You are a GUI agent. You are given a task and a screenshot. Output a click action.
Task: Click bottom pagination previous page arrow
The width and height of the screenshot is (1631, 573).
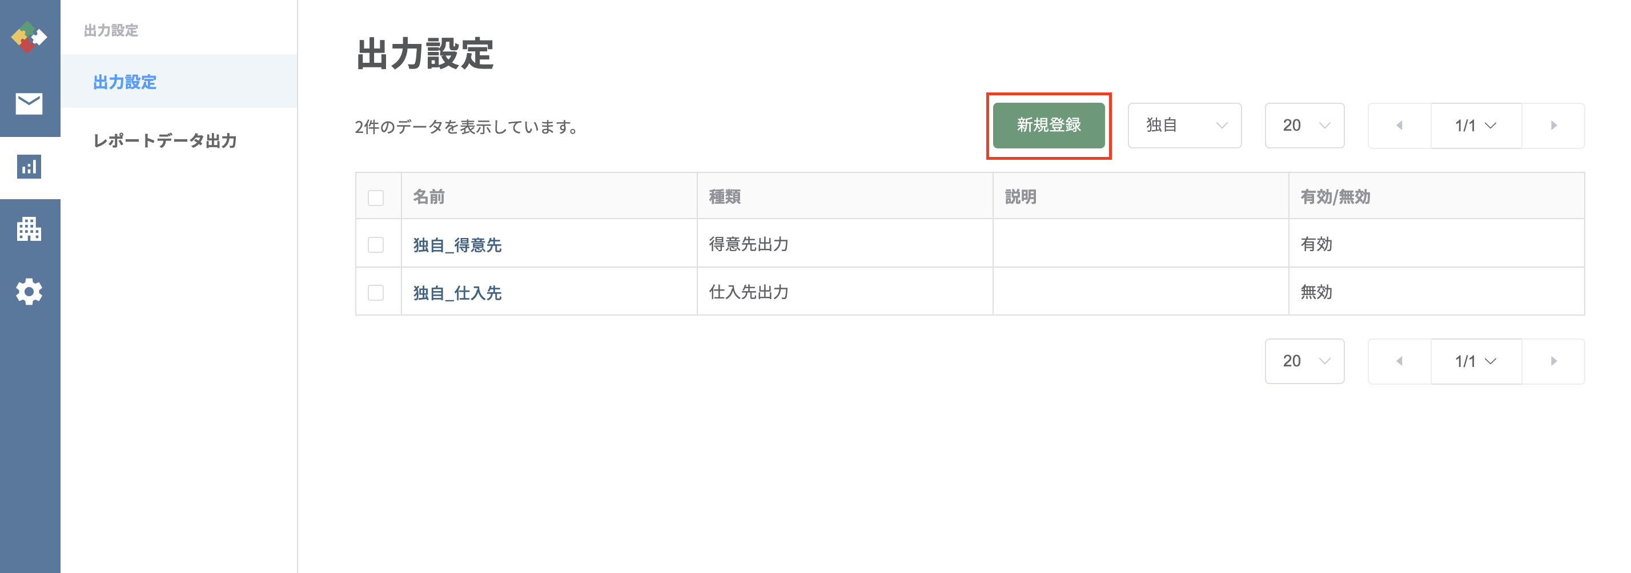click(x=1399, y=361)
